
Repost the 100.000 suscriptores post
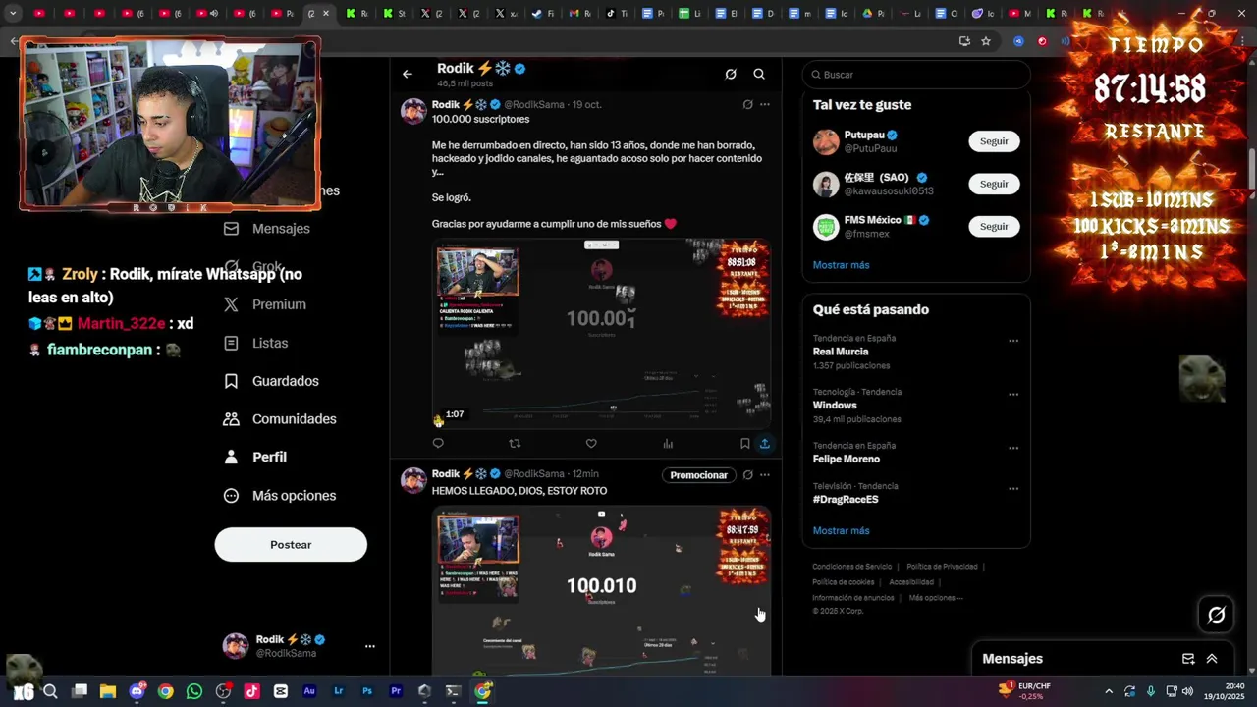coord(515,444)
